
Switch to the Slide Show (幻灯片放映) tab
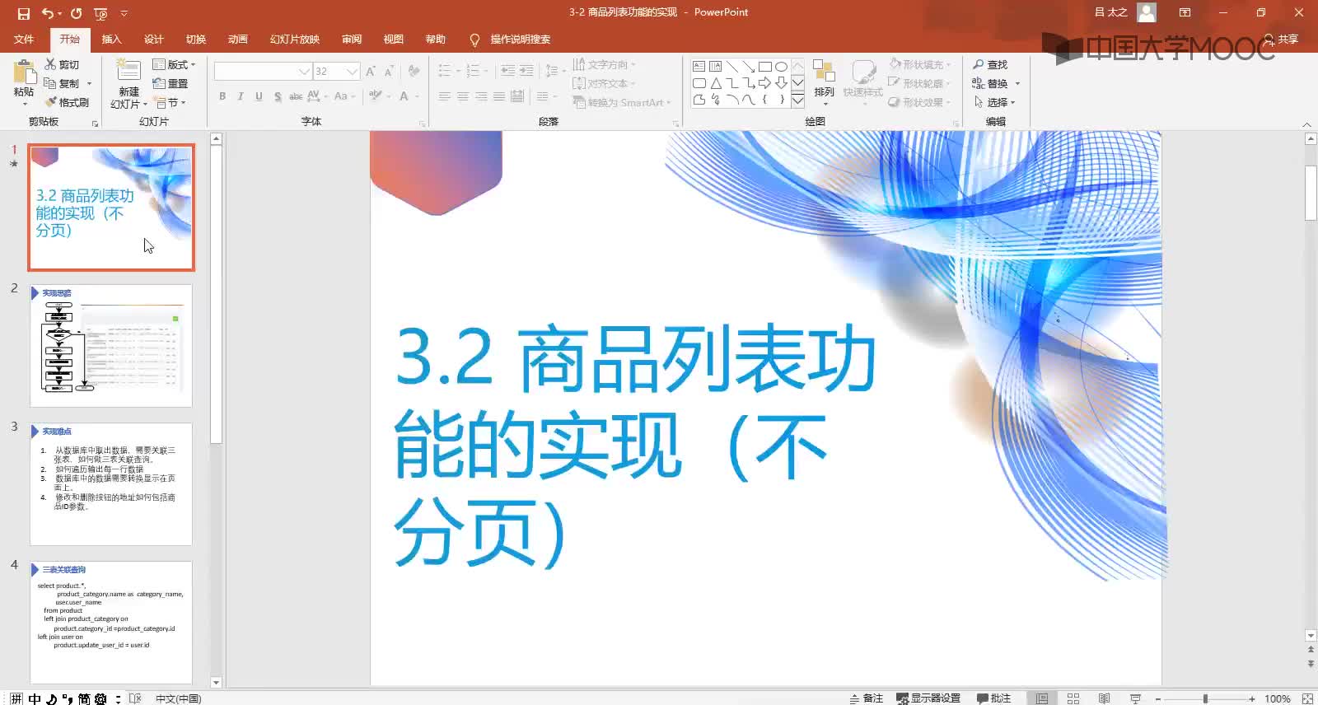(295, 39)
